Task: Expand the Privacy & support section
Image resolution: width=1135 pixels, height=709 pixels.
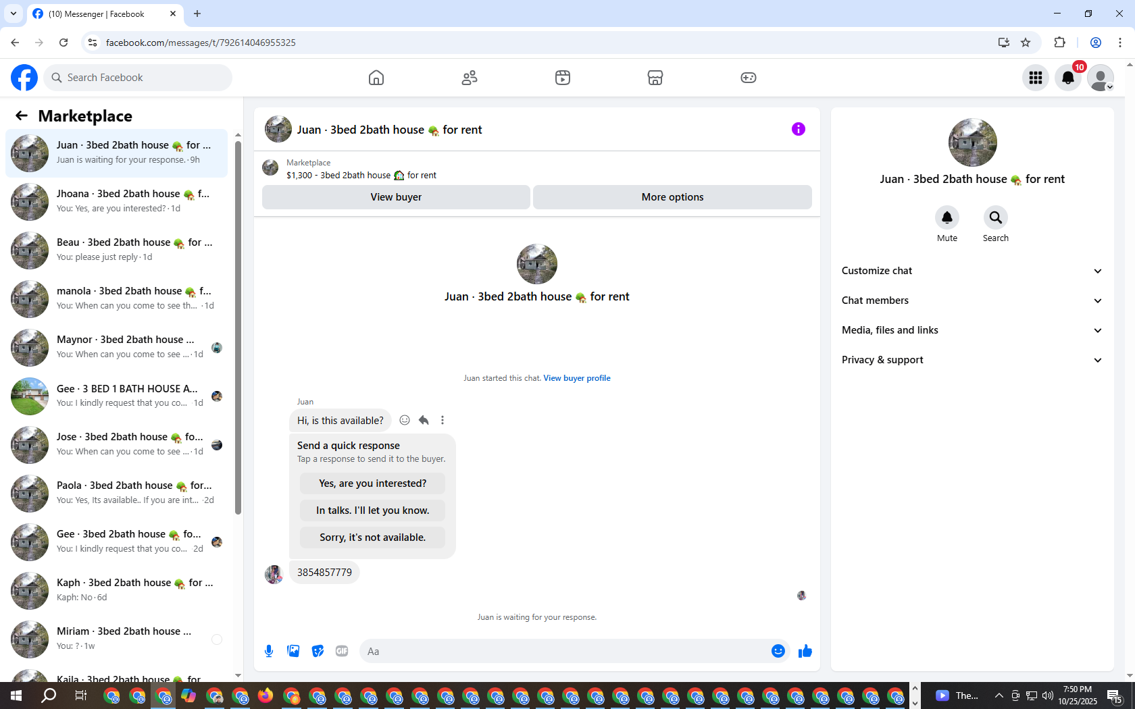Action: pyautogui.click(x=972, y=360)
